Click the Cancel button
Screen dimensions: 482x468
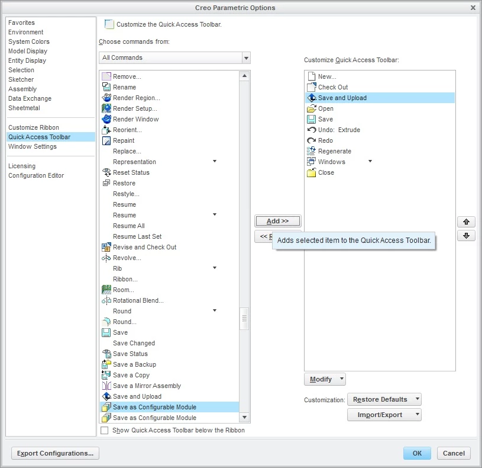(x=454, y=453)
